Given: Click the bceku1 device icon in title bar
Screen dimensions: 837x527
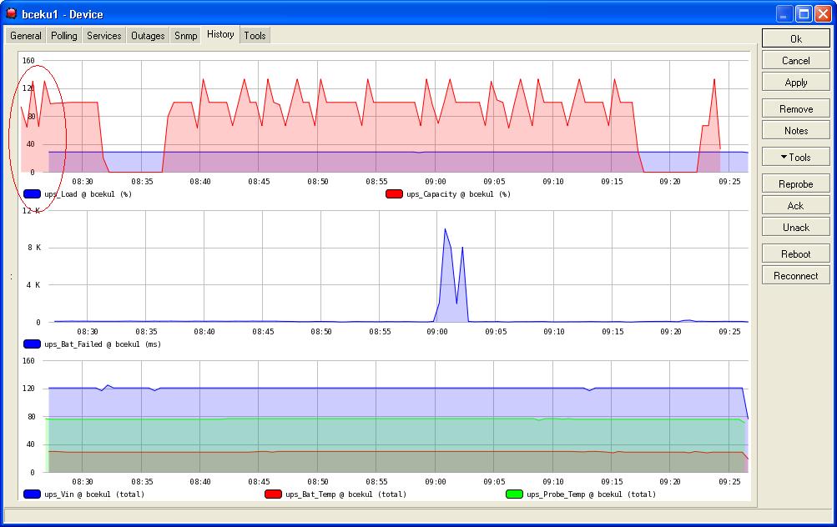Looking at the screenshot, I should point(12,13).
